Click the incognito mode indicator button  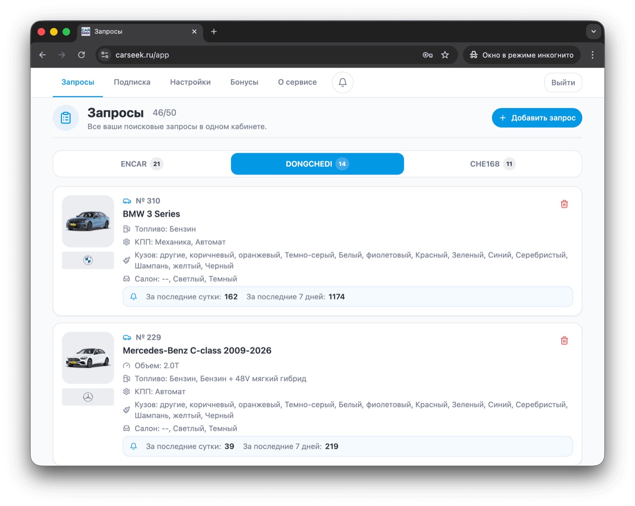click(x=522, y=55)
